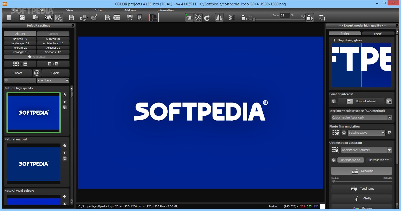
Task: Switch to the expert tab
Action: (378, 33)
